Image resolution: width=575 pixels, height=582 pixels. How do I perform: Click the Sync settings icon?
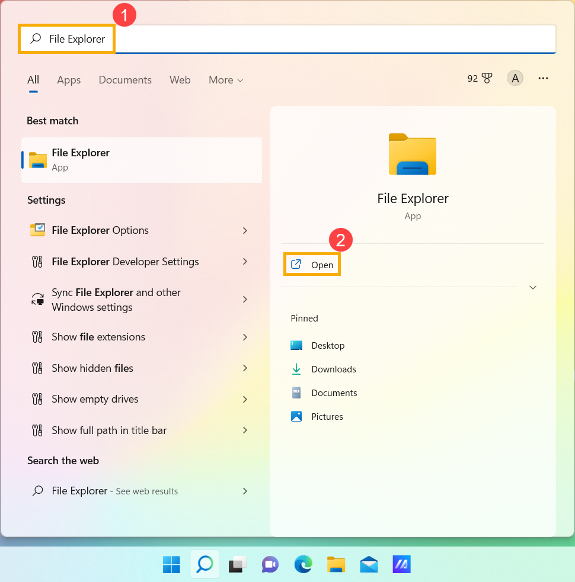point(37,299)
